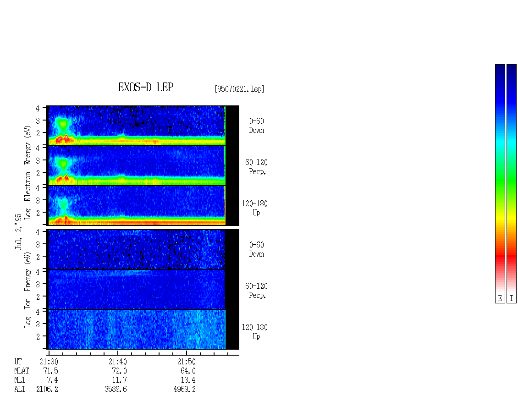Select the 21:50 UT time value
Image resolution: width=518 pixels, height=401 pixels.
tap(186, 362)
